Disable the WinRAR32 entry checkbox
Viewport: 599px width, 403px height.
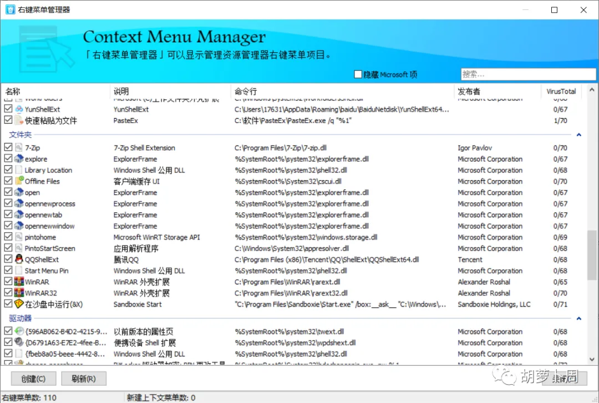click(8, 292)
